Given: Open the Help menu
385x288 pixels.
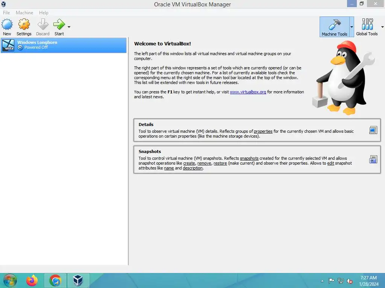Looking at the screenshot, I should [44, 12].
